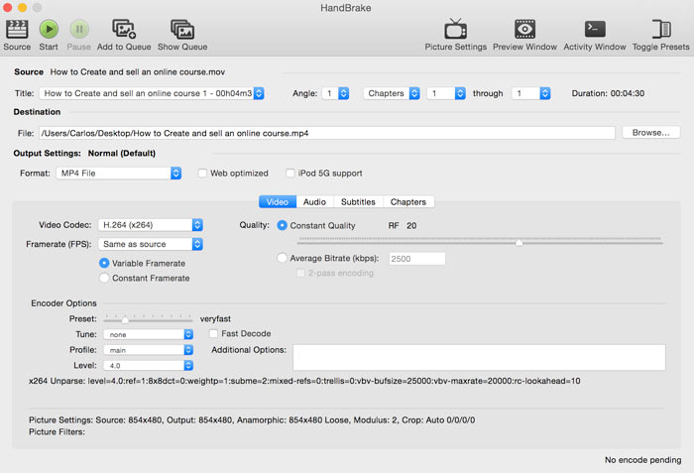The height and width of the screenshot is (473, 694).
Task: Click the Pause encoding icon
Action: point(79,30)
